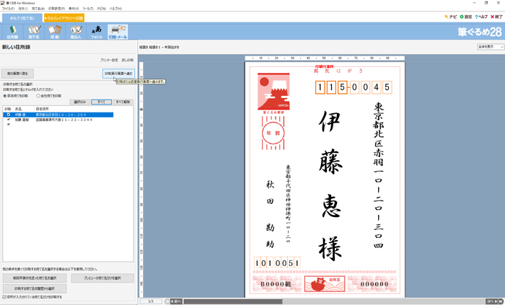Click the 前へ previous page control
Viewport: 505px width, 305px height.
click(x=175, y=301)
